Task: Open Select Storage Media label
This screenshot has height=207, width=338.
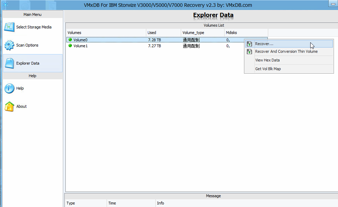Action: coord(34,27)
